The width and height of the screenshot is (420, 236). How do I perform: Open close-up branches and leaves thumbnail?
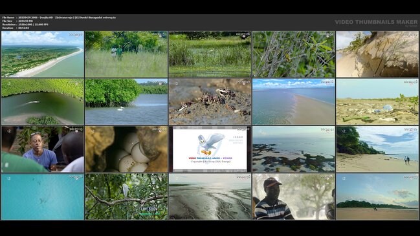pos(294,54)
